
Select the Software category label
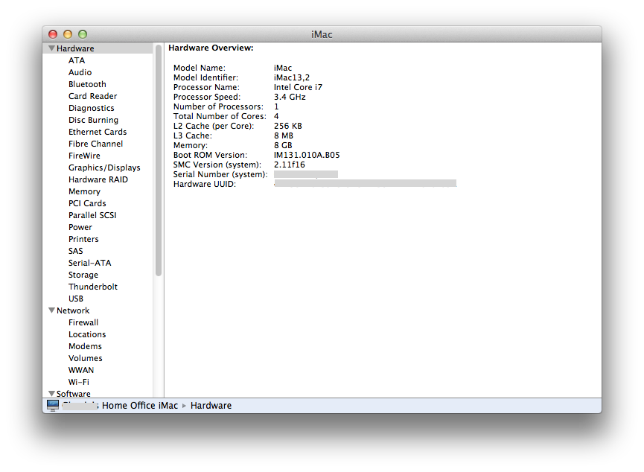[x=73, y=394]
